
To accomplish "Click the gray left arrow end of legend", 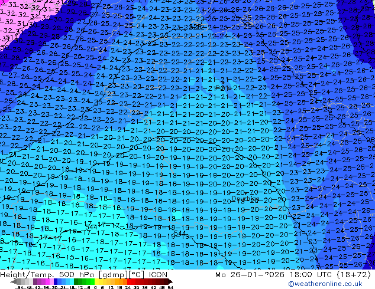I will click(14, 281).
